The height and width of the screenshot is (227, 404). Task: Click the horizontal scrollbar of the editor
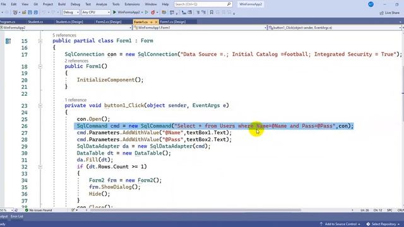(195, 210)
